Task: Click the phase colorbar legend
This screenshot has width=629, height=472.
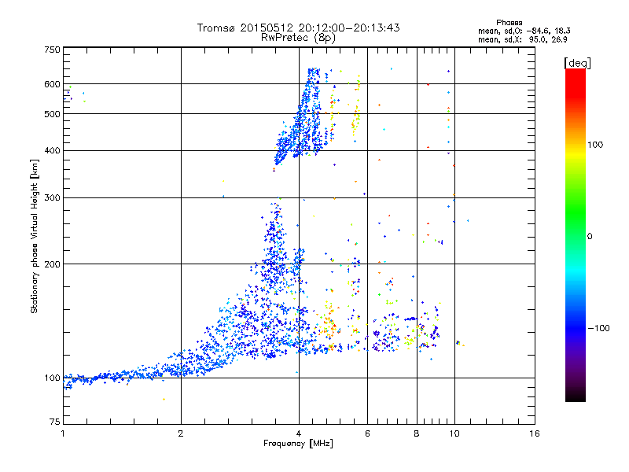Action: 576,235
